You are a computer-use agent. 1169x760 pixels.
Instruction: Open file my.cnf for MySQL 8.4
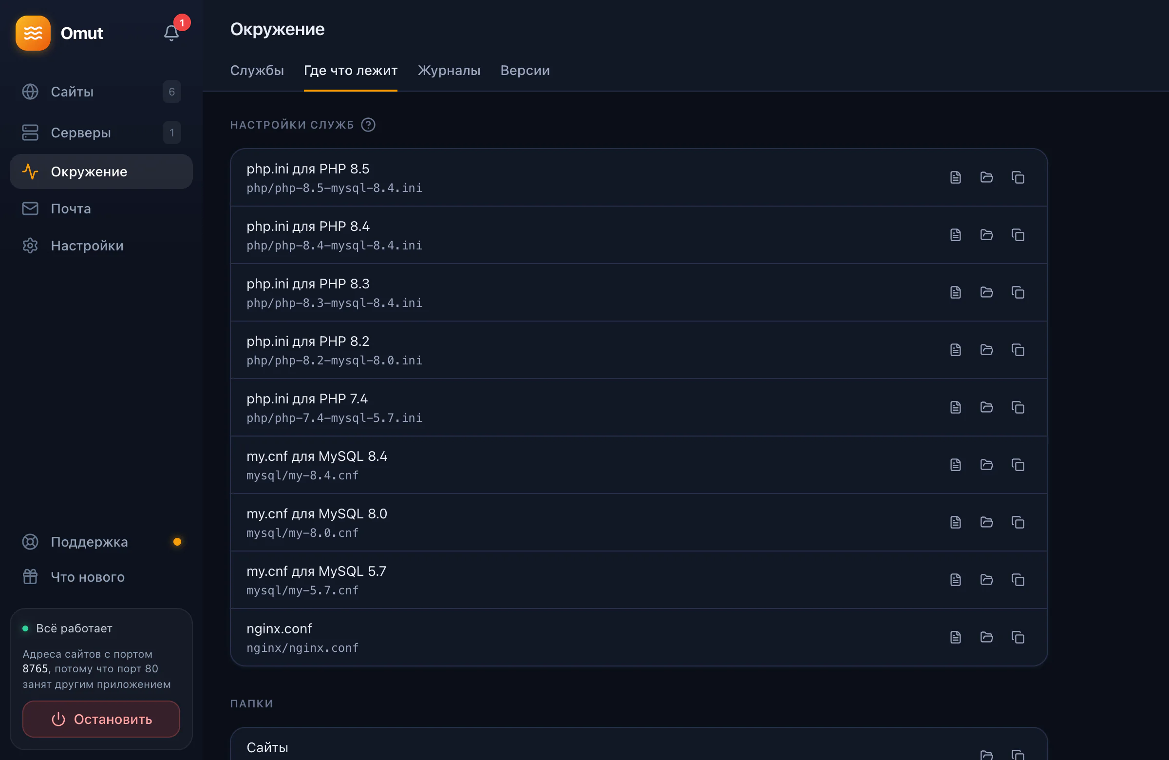click(x=955, y=465)
